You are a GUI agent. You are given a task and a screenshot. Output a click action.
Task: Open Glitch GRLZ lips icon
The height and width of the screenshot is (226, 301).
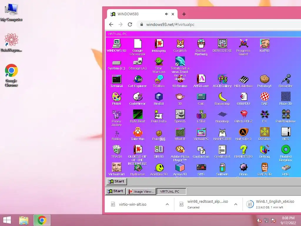[x=243, y=116]
